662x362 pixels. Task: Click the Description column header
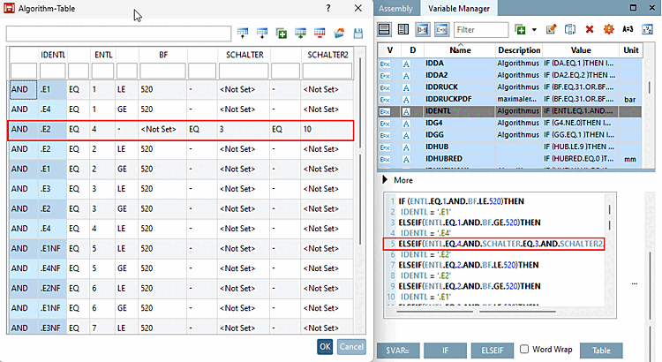click(x=519, y=49)
